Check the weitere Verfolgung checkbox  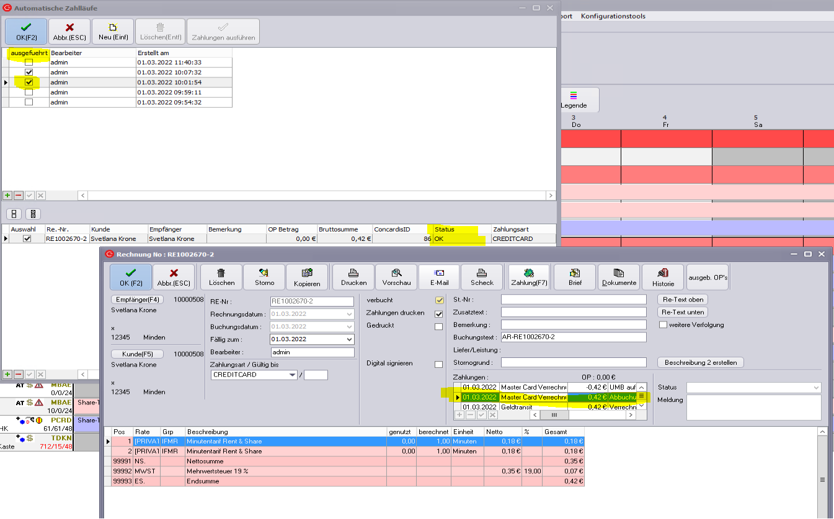pyautogui.click(x=663, y=325)
